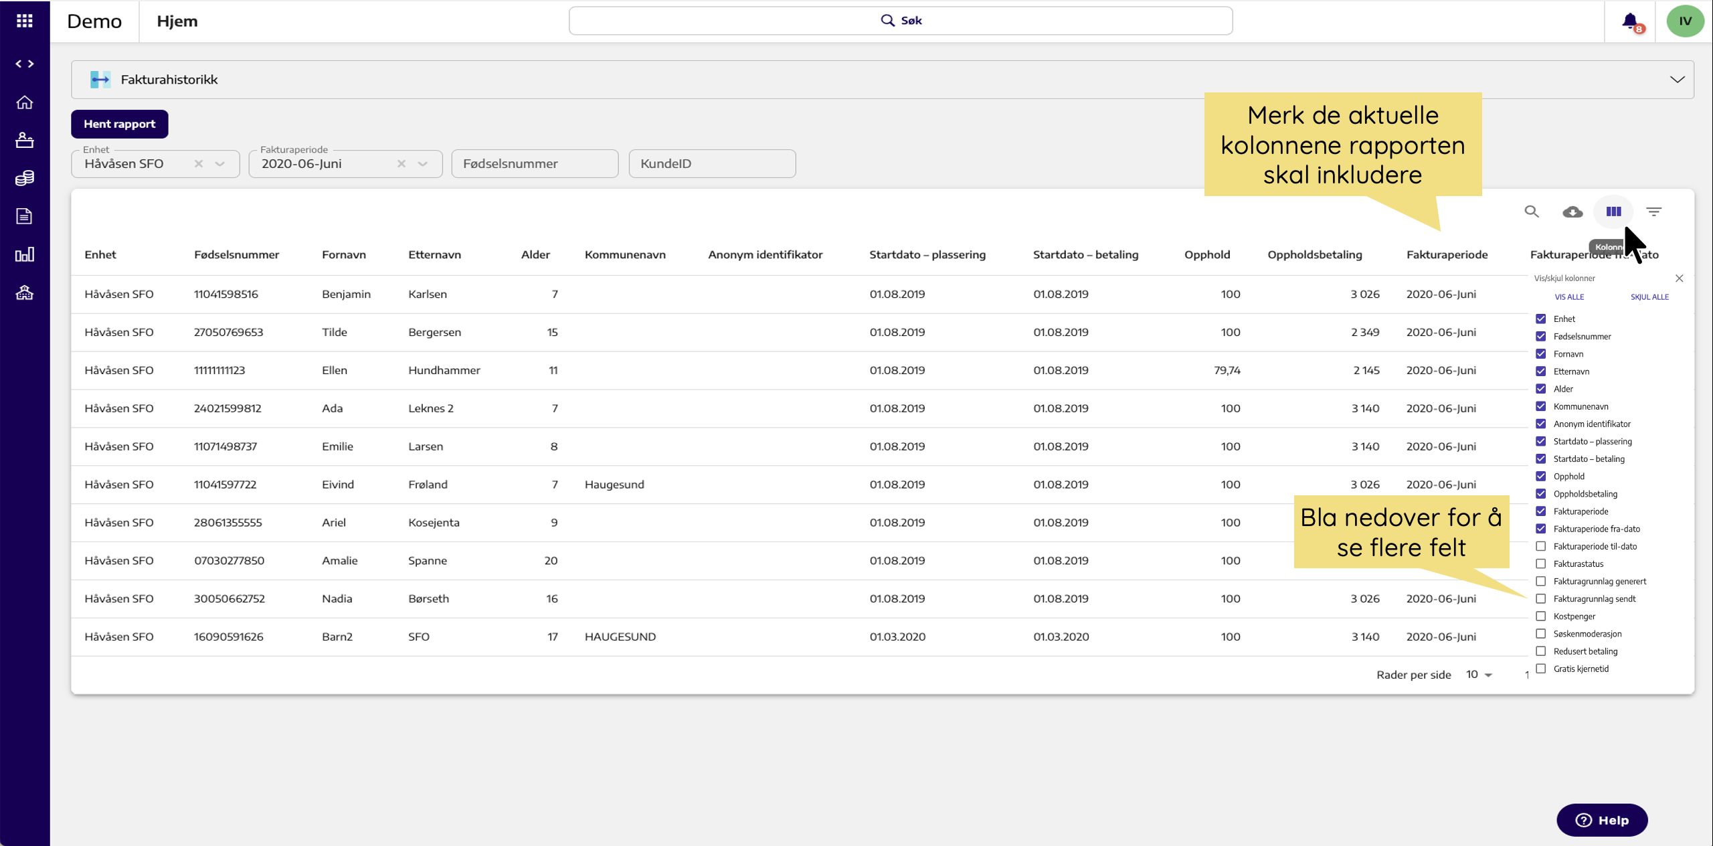
Task: Open the sidebar bar chart reports icon
Action: (25, 254)
